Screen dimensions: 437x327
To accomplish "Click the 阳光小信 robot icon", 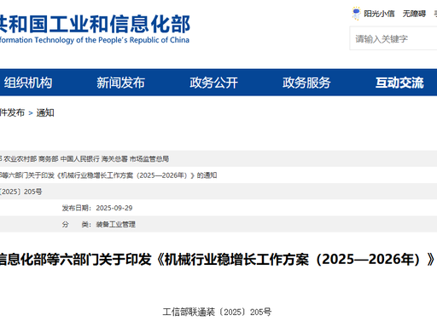I will coord(356,14).
